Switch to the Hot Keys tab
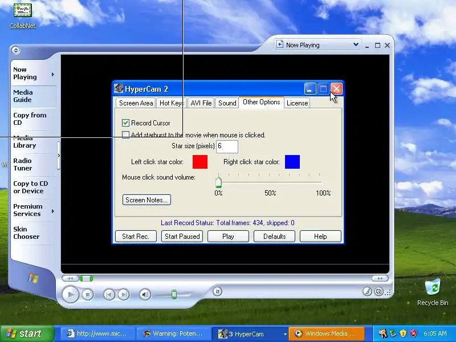Viewport: 456px width, 342px height. coord(172,103)
